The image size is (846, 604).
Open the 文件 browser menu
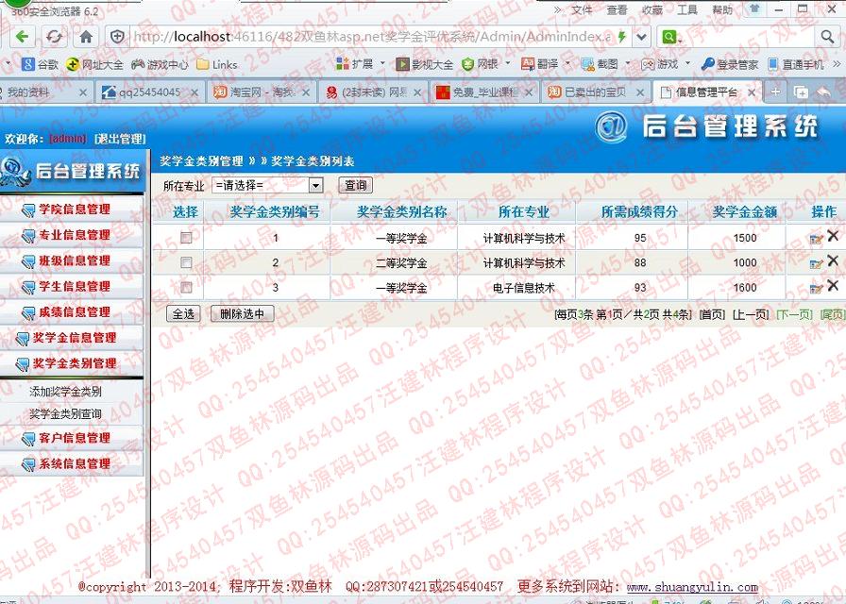tap(582, 9)
